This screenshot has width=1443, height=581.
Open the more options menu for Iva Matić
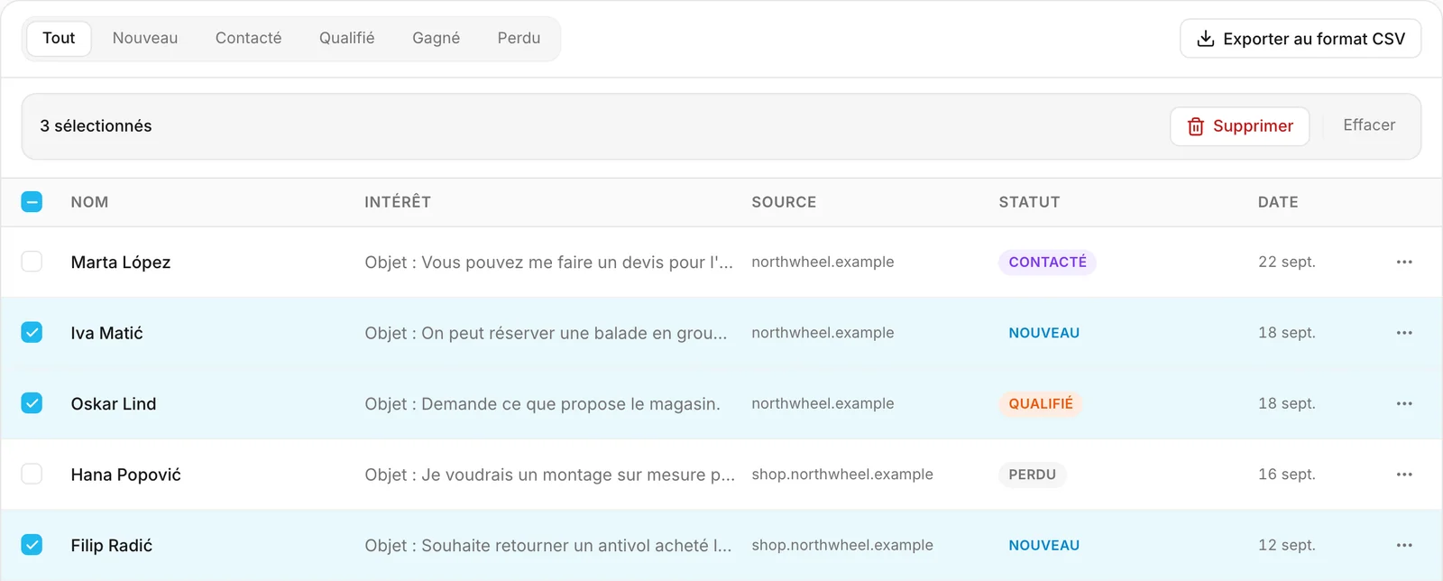pyautogui.click(x=1404, y=333)
